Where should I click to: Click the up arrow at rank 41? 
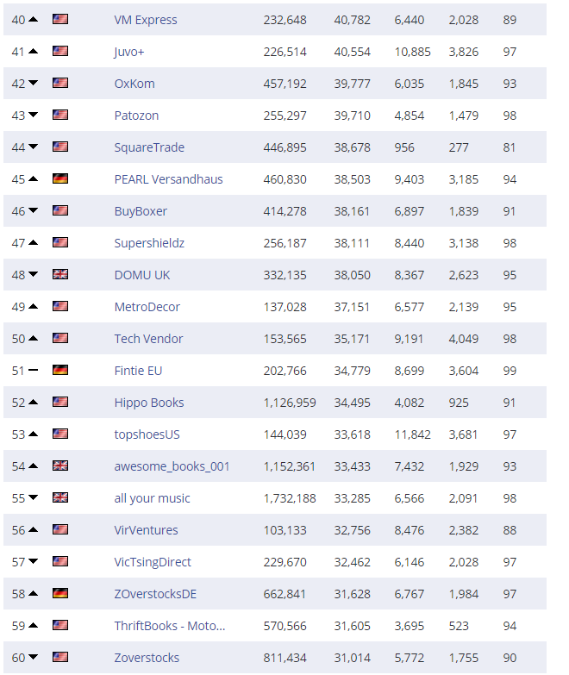(x=34, y=52)
